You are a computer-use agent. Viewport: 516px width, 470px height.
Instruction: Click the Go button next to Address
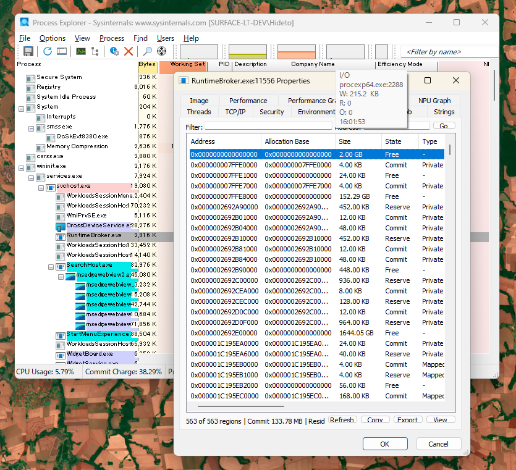tap(444, 125)
